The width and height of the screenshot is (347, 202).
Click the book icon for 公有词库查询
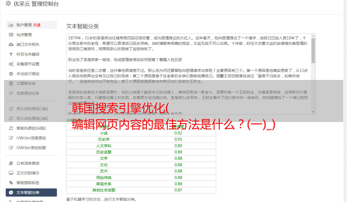[11, 163]
